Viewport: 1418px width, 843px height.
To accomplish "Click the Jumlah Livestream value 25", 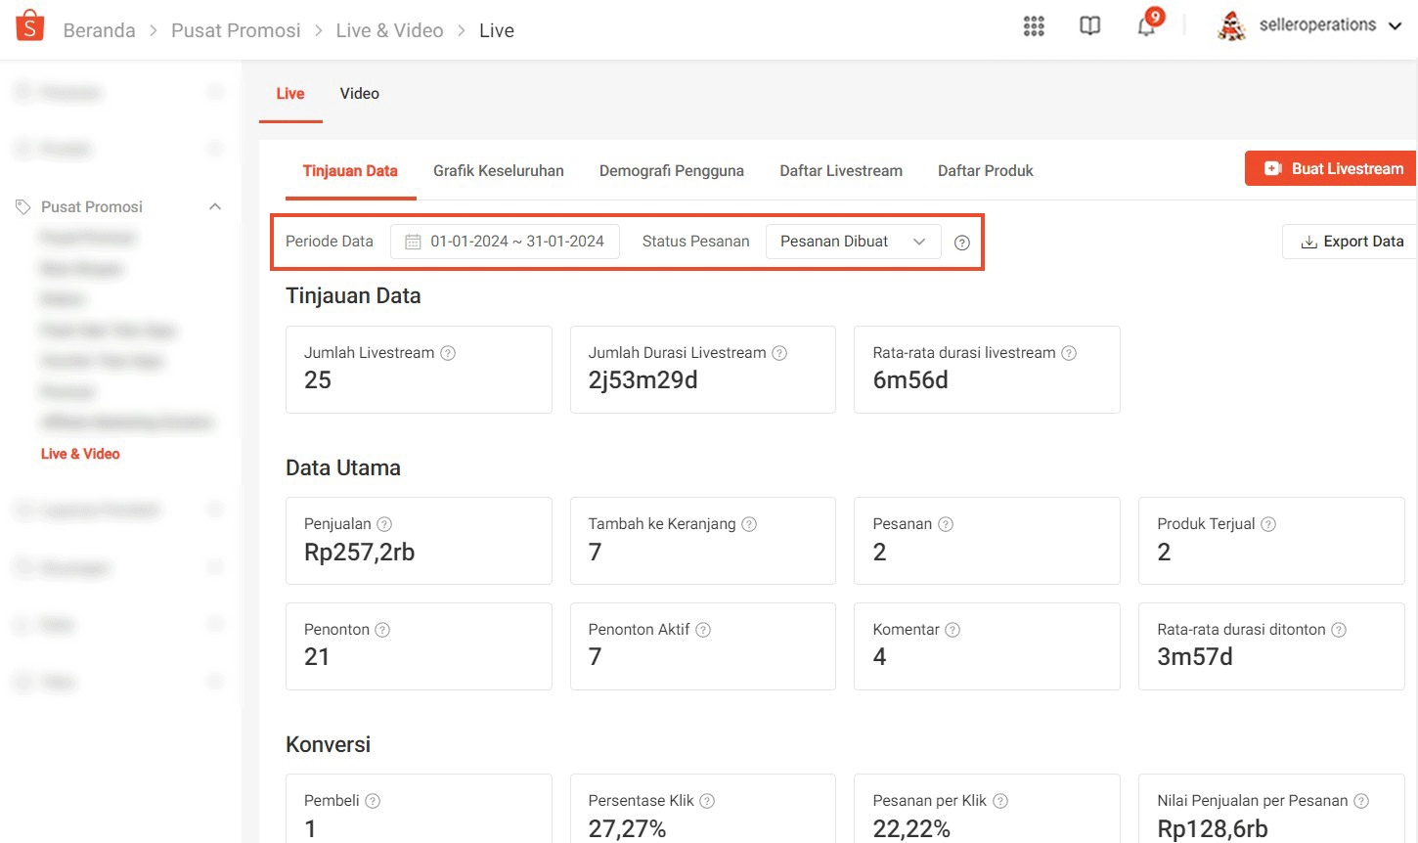I will point(318,380).
